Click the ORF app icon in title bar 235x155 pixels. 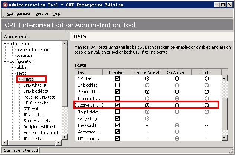pos(4,4)
